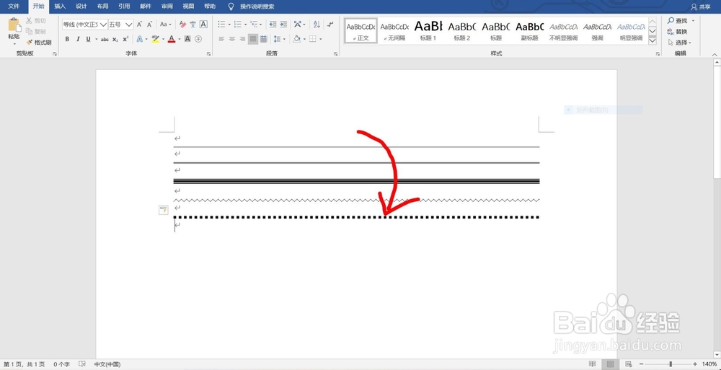Open the borders dropdown arrow
Screen dimensions: 721x370
(x=321, y=39)
